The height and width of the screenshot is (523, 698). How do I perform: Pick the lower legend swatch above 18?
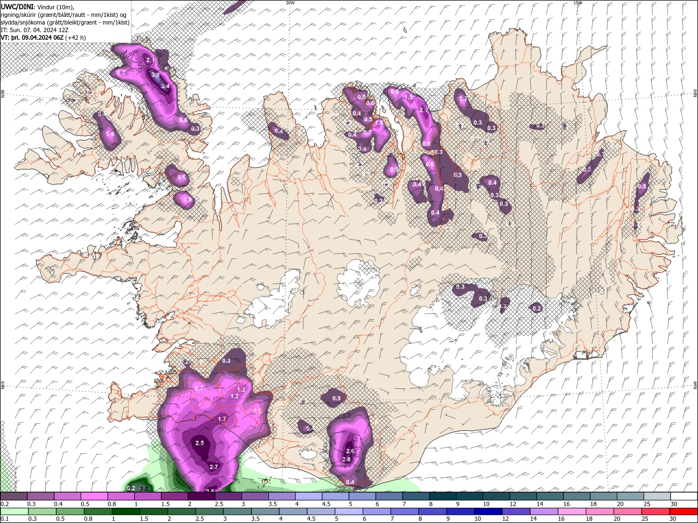point(600,512)
